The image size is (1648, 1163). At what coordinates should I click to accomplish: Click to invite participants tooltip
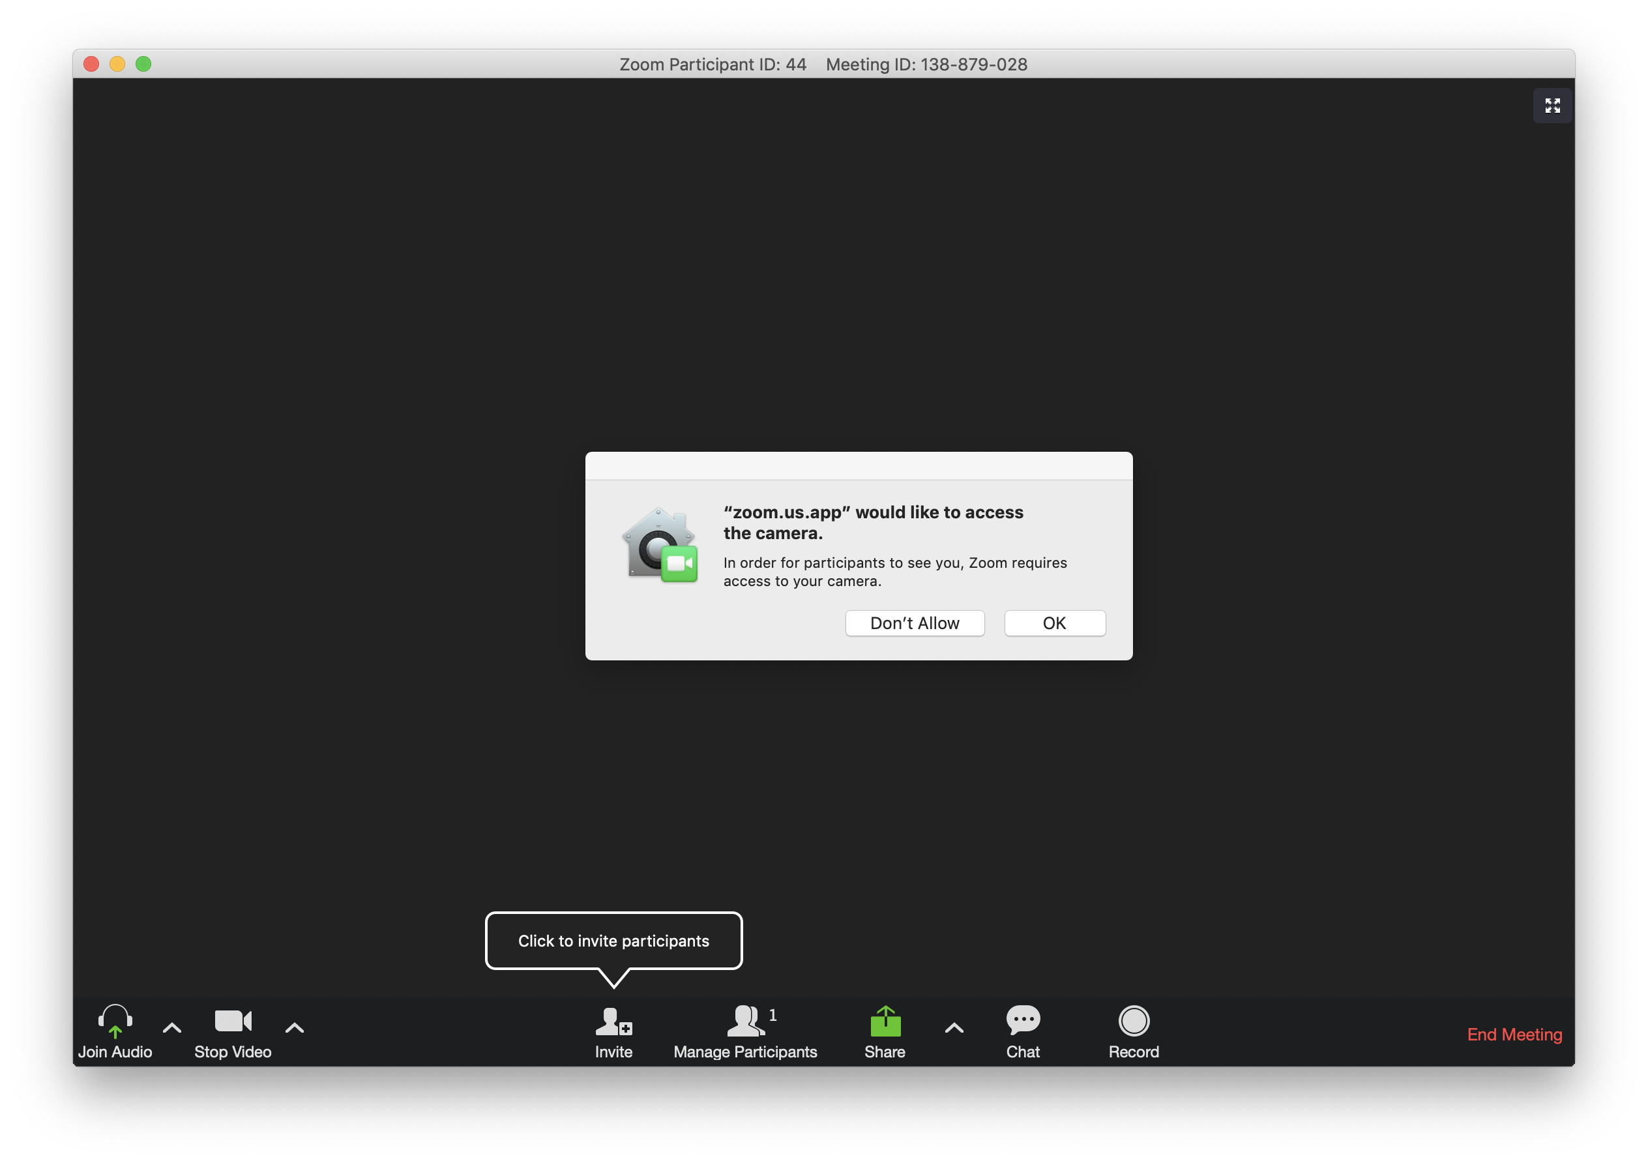(613, 940)
